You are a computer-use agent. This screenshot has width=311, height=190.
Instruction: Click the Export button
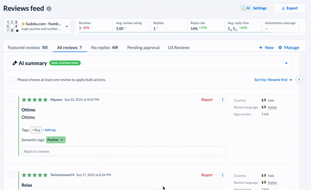pos(289,8)
